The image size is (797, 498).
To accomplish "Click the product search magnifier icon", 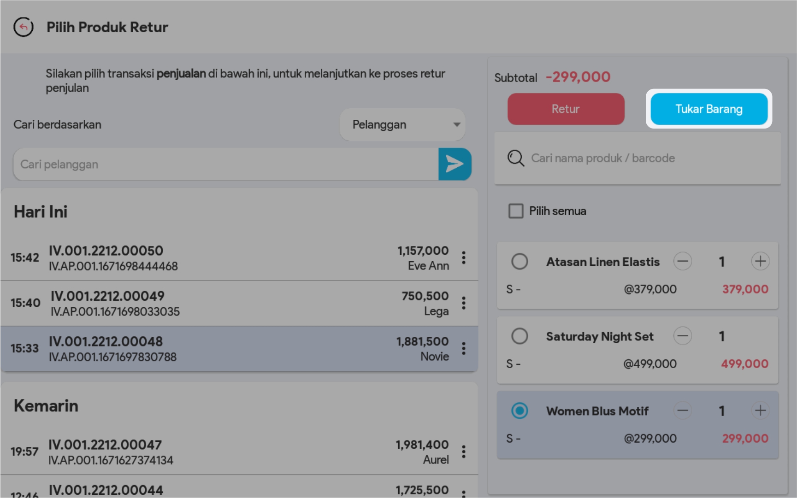I will [x=515, y=158].
